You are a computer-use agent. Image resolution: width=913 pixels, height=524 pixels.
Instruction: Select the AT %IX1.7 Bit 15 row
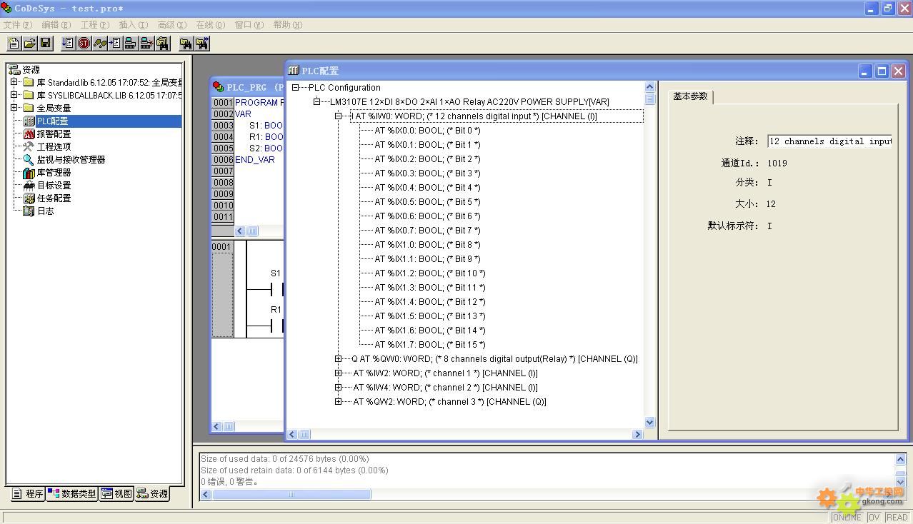pyautogui.click(x=430, y=344)
